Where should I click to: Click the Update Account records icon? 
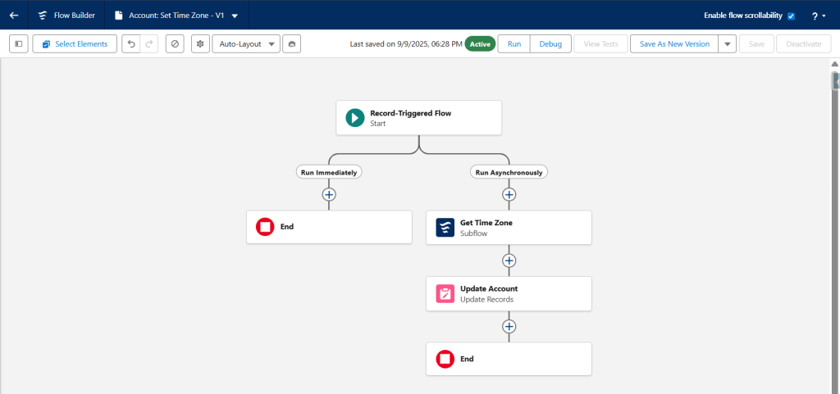coord(445,293)
